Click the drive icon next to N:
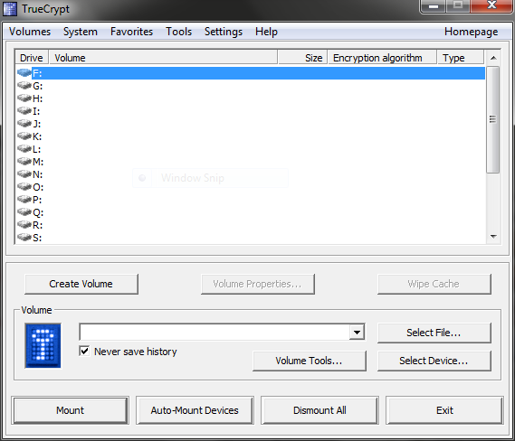515x441 pixels. point(24,174)
